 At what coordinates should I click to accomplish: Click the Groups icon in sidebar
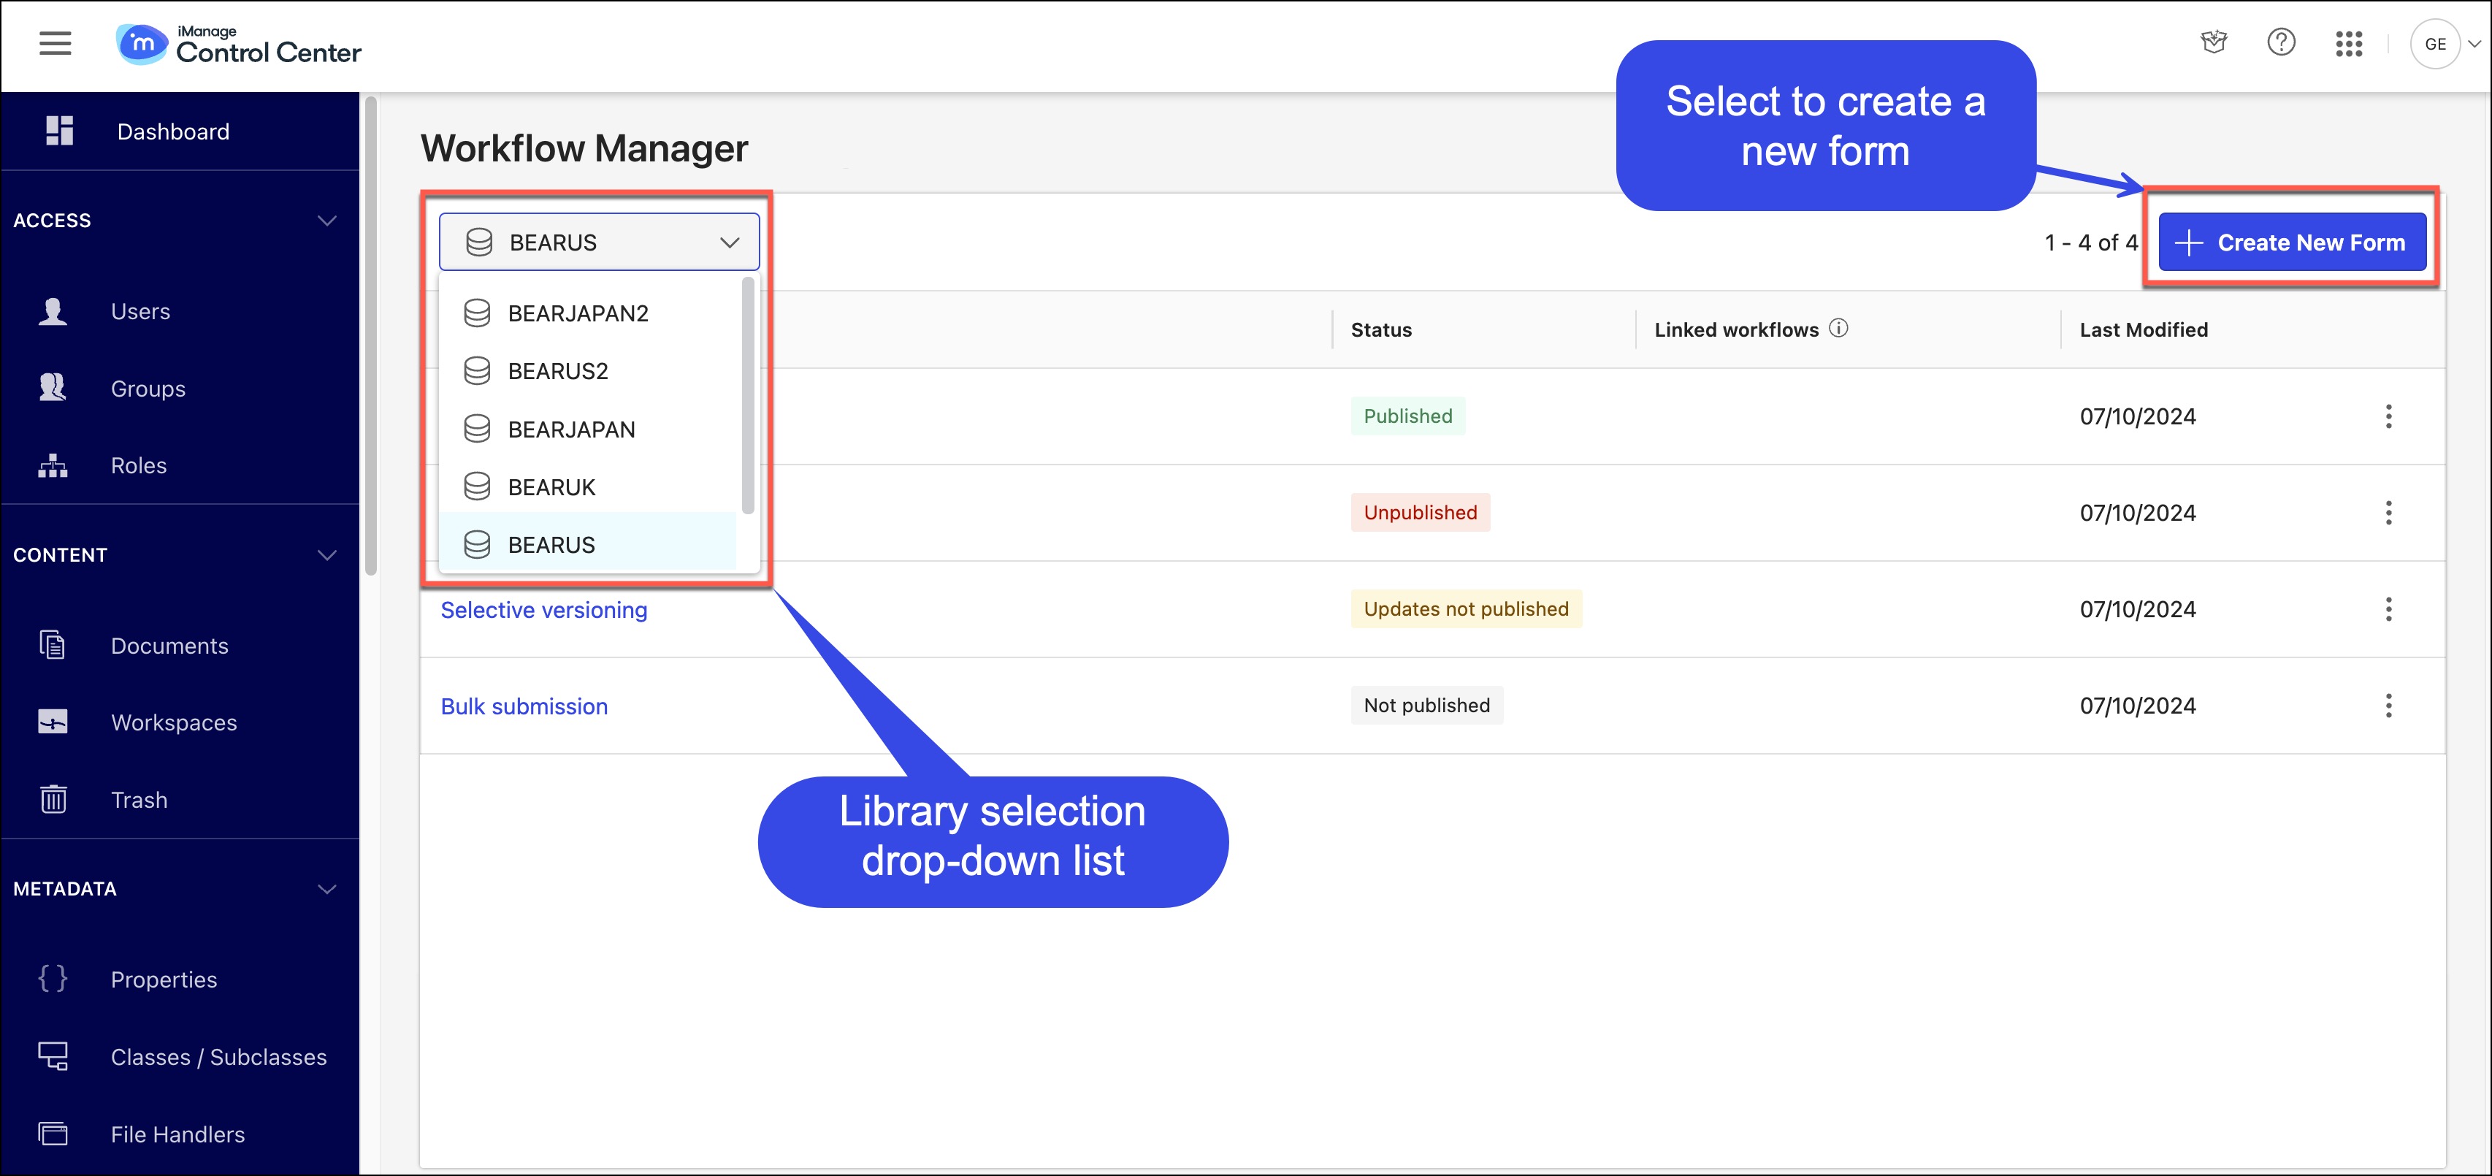[x=56, y=388]
